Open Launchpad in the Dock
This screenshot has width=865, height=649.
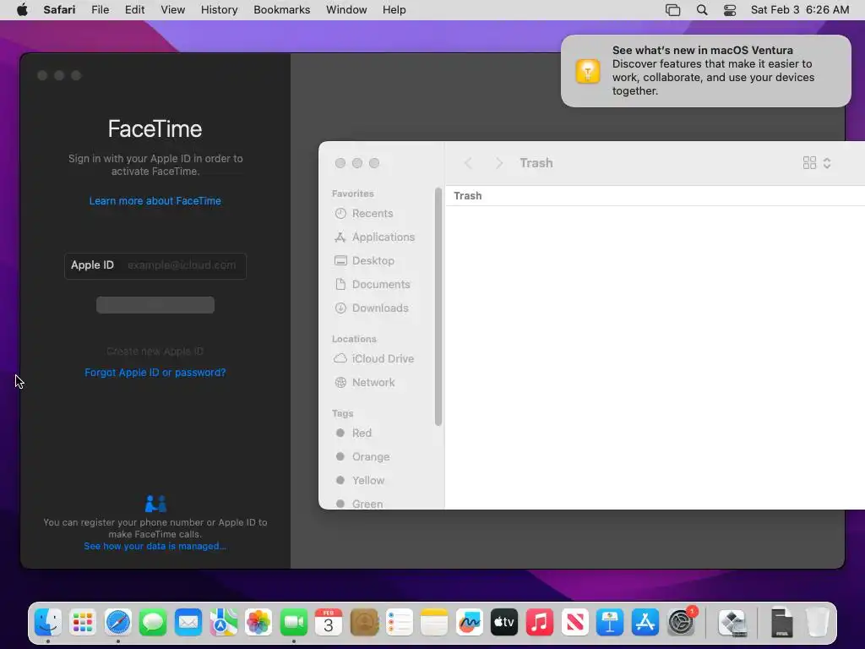pos(83,623)
